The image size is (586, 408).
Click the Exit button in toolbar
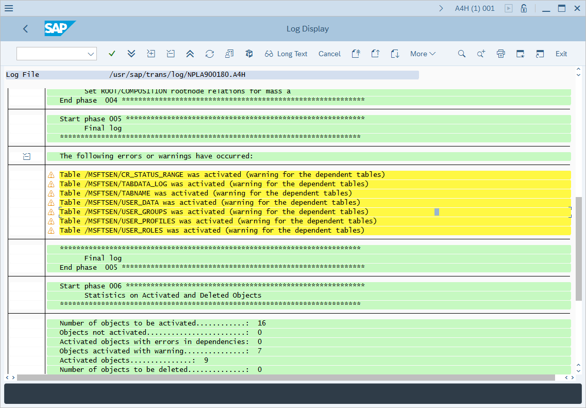click(561, 54)
